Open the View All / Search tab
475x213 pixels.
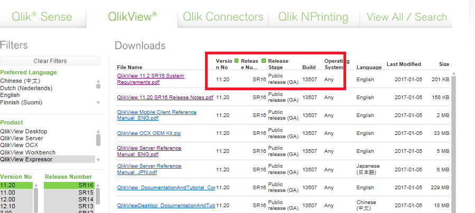(406, 17)
